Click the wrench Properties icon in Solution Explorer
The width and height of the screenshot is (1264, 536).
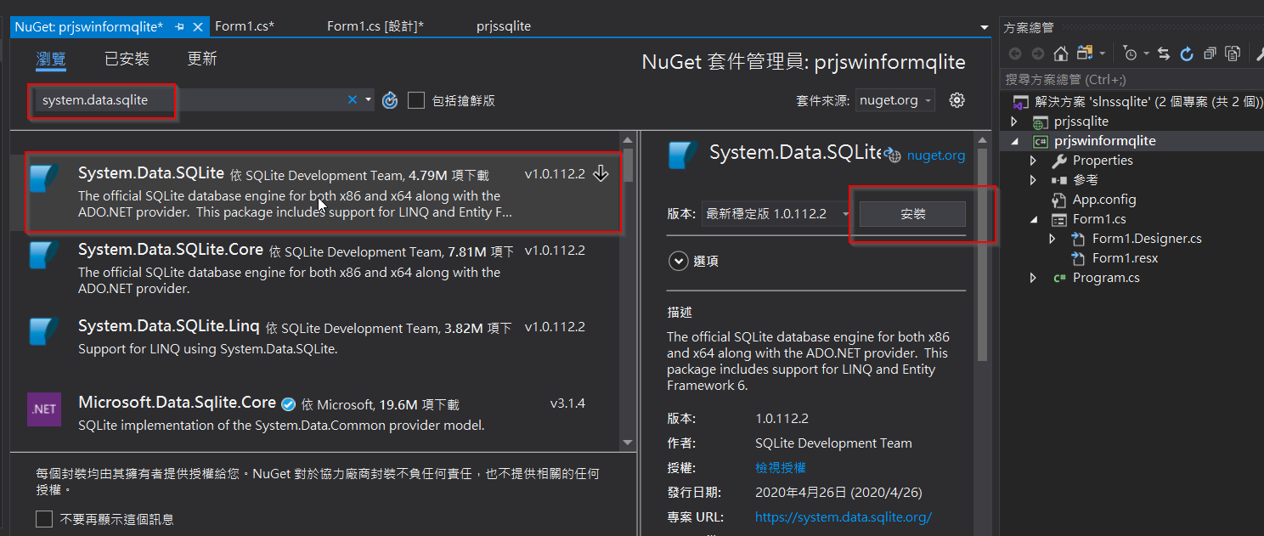[x=1259, y=54]
